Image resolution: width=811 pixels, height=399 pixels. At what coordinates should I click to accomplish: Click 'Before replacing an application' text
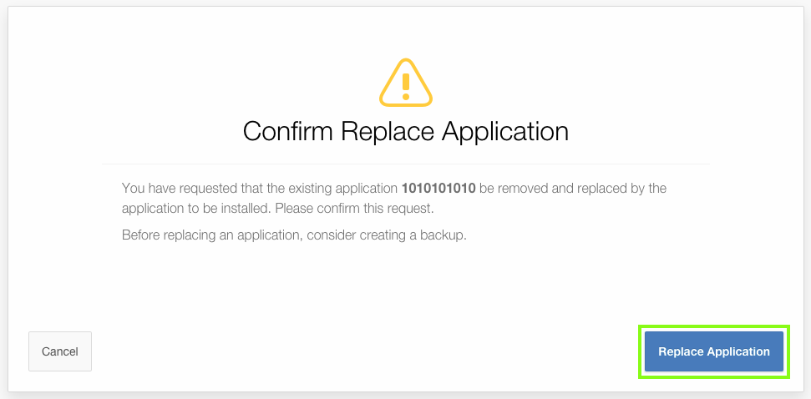click(x=211, y=235)
